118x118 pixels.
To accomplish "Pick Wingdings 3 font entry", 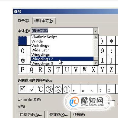I will (x=62, y=63).
